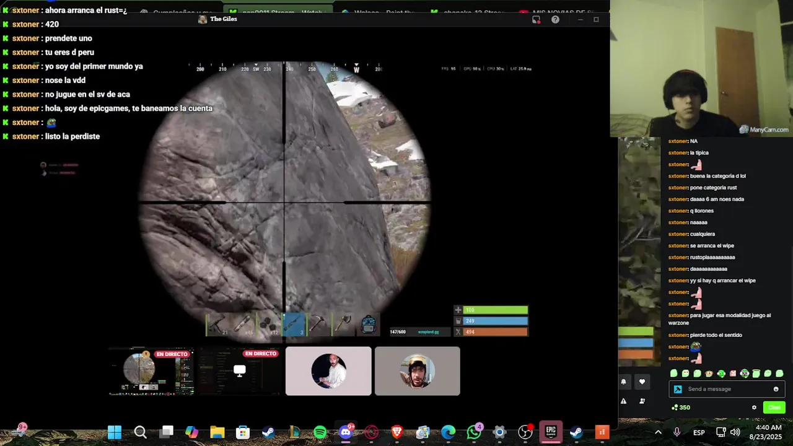Click the backpack icon in the Rust hotbar
Image resolution: width=793 pixels, height=446 pixels.
[368, 325]
